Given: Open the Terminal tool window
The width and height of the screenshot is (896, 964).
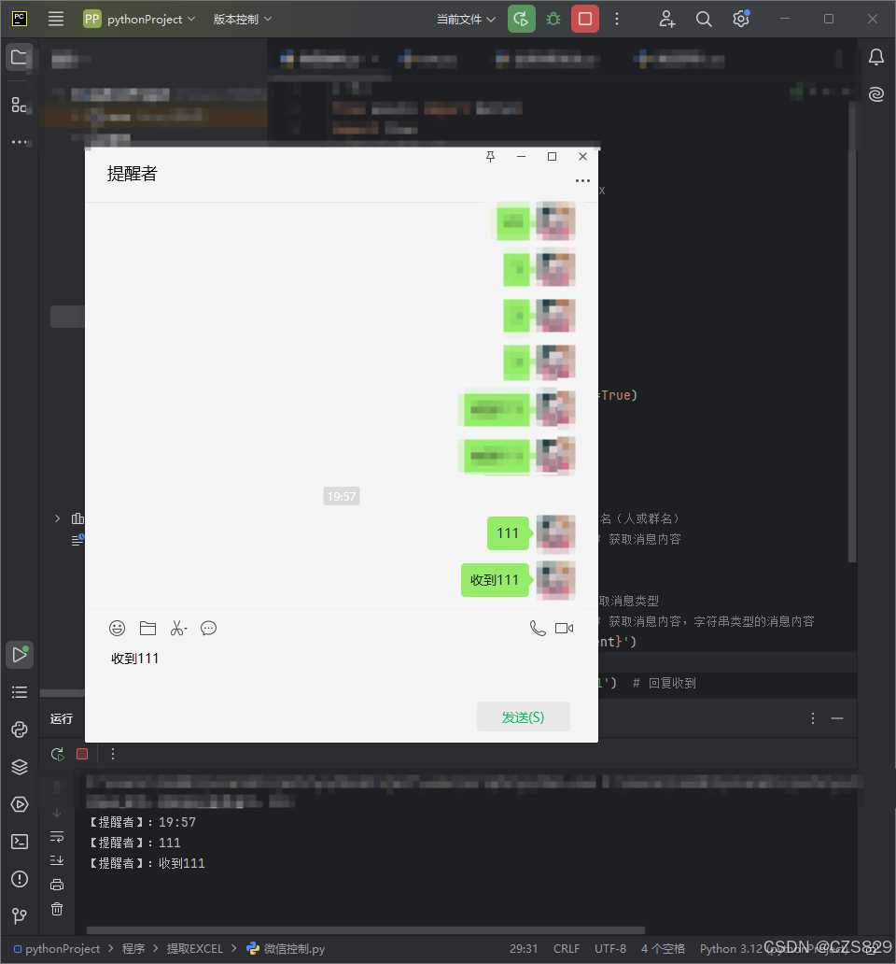Looking at the screenshot, I should [x=19, y=842].
